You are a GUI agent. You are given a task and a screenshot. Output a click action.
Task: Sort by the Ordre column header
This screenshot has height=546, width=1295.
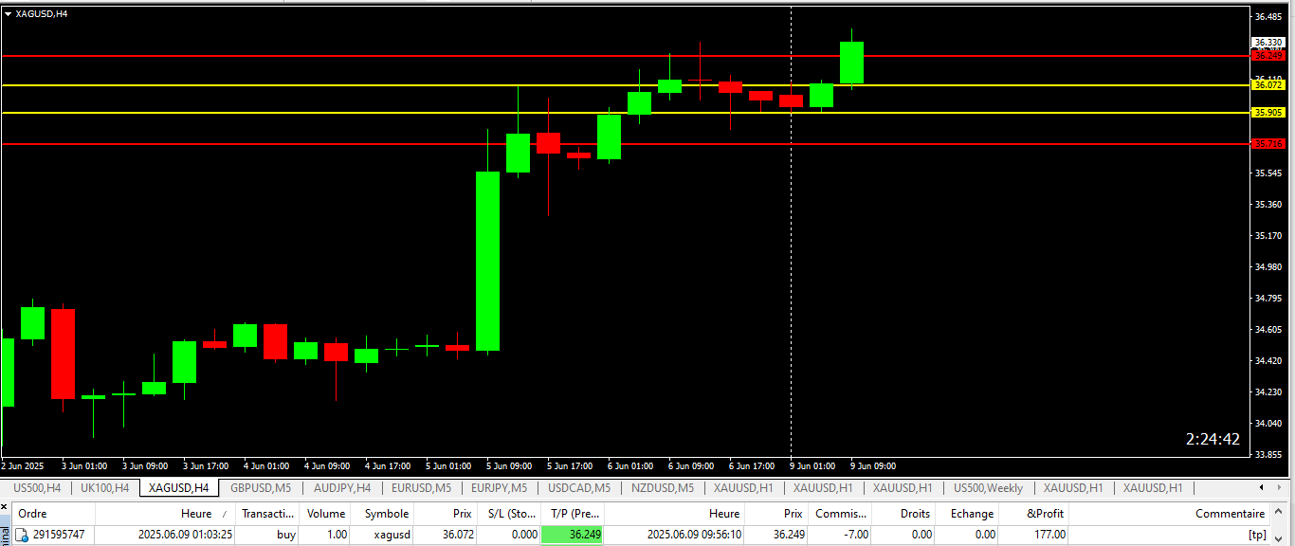53,514
